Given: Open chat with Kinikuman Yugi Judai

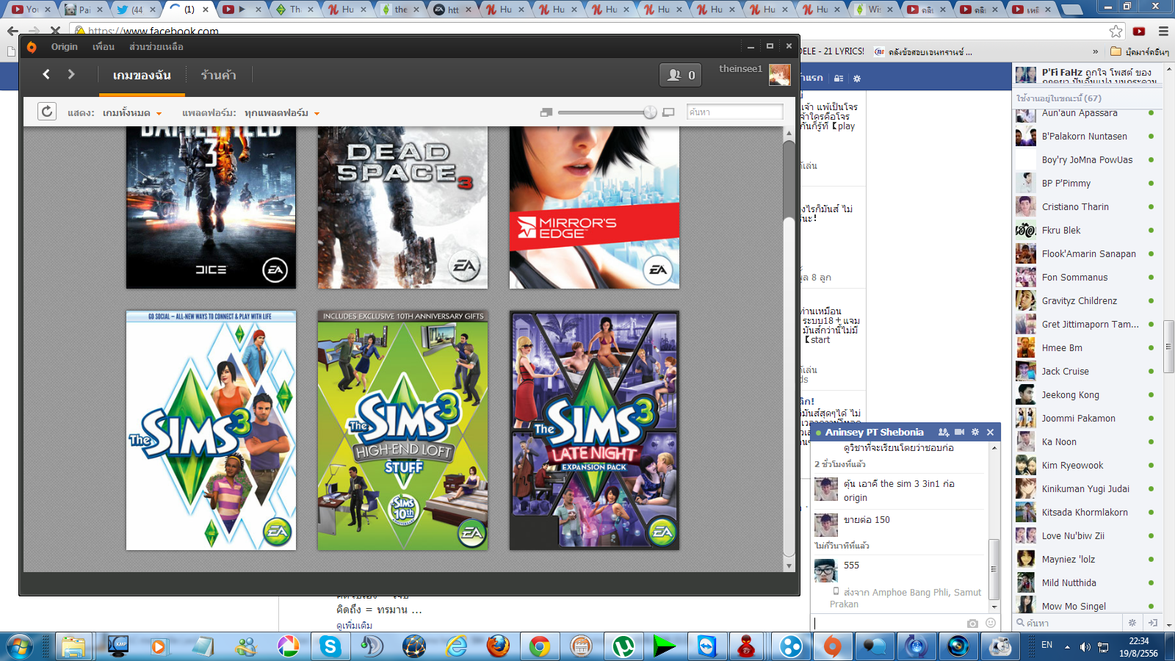Looking at the screenshot, I should pos(1085,488).
